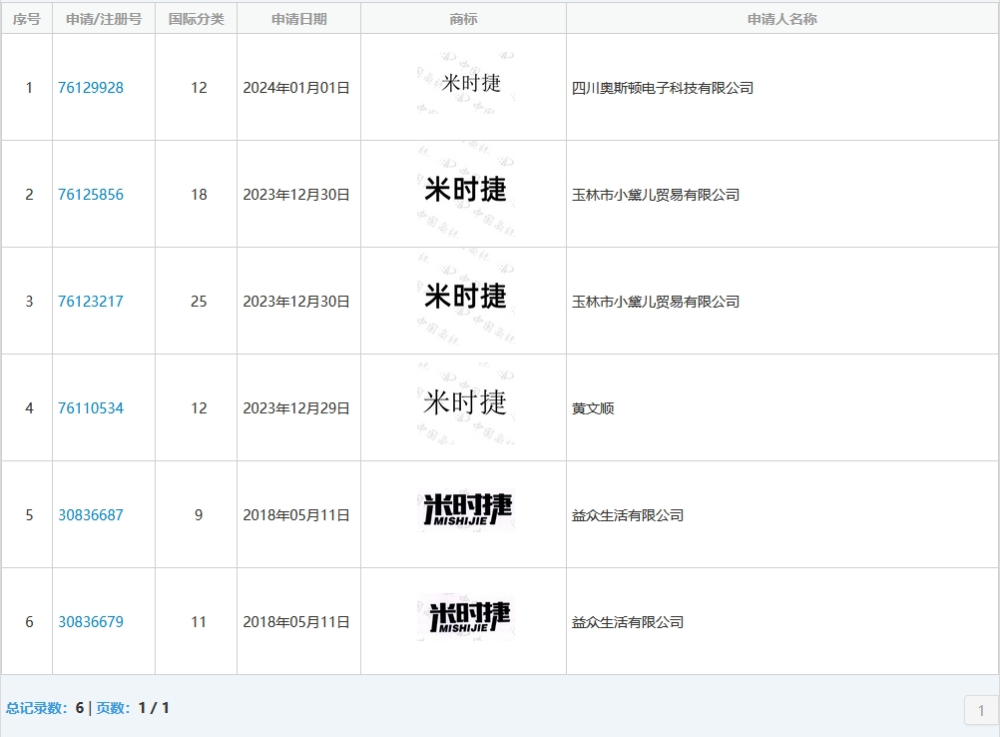Click the 米时捷 trademark image in row 1
1000x737 pixels.
(x=465, y=86)
